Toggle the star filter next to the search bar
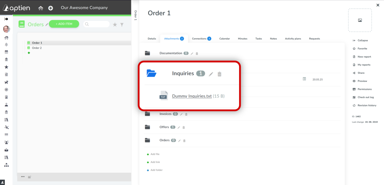Viewport: 384px width, 185px height. 115,24
